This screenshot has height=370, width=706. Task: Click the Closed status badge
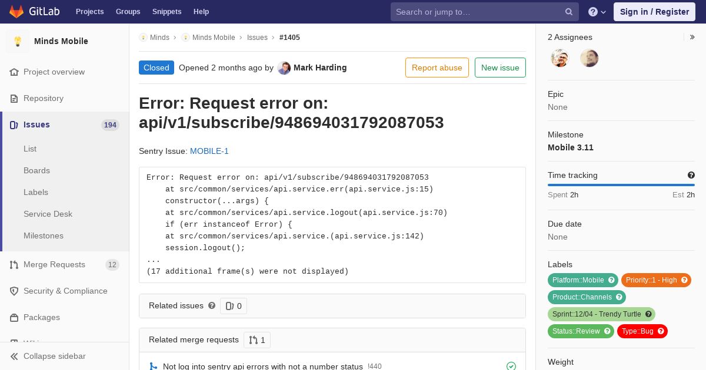(156, 68)
